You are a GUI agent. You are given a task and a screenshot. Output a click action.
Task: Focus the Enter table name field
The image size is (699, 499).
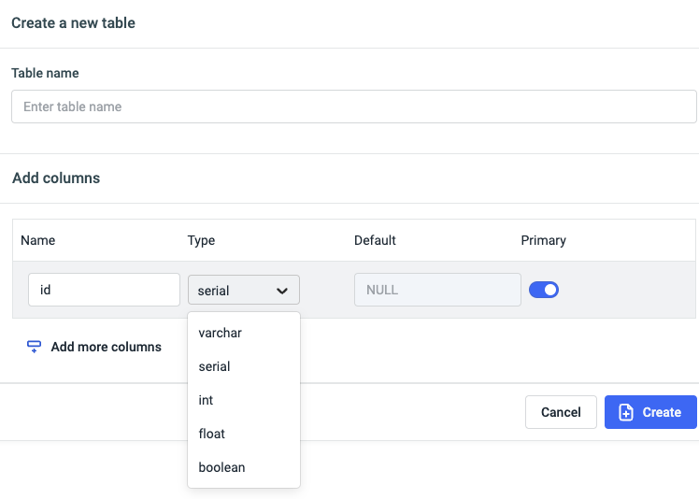click(353, 107)
